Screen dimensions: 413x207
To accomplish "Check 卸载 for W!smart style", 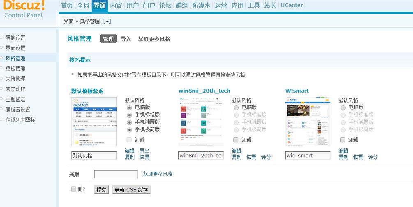I will tap(343, 140).
